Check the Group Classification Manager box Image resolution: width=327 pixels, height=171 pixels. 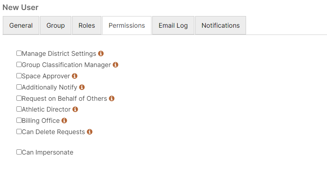click(19, 65)
